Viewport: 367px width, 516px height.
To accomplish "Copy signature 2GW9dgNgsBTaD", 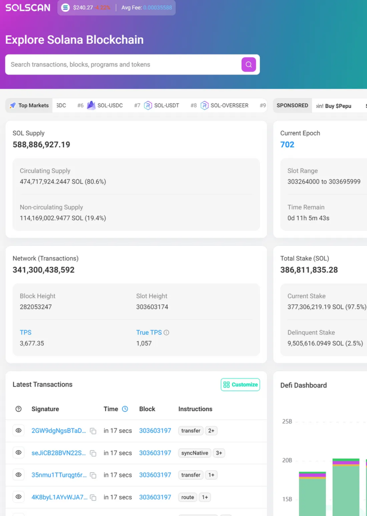I will [x=93, y=431].
